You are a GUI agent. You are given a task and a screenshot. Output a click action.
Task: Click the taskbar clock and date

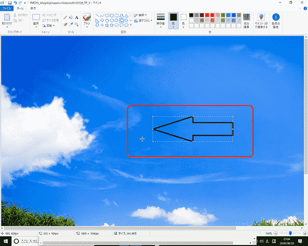coord(287,241)
